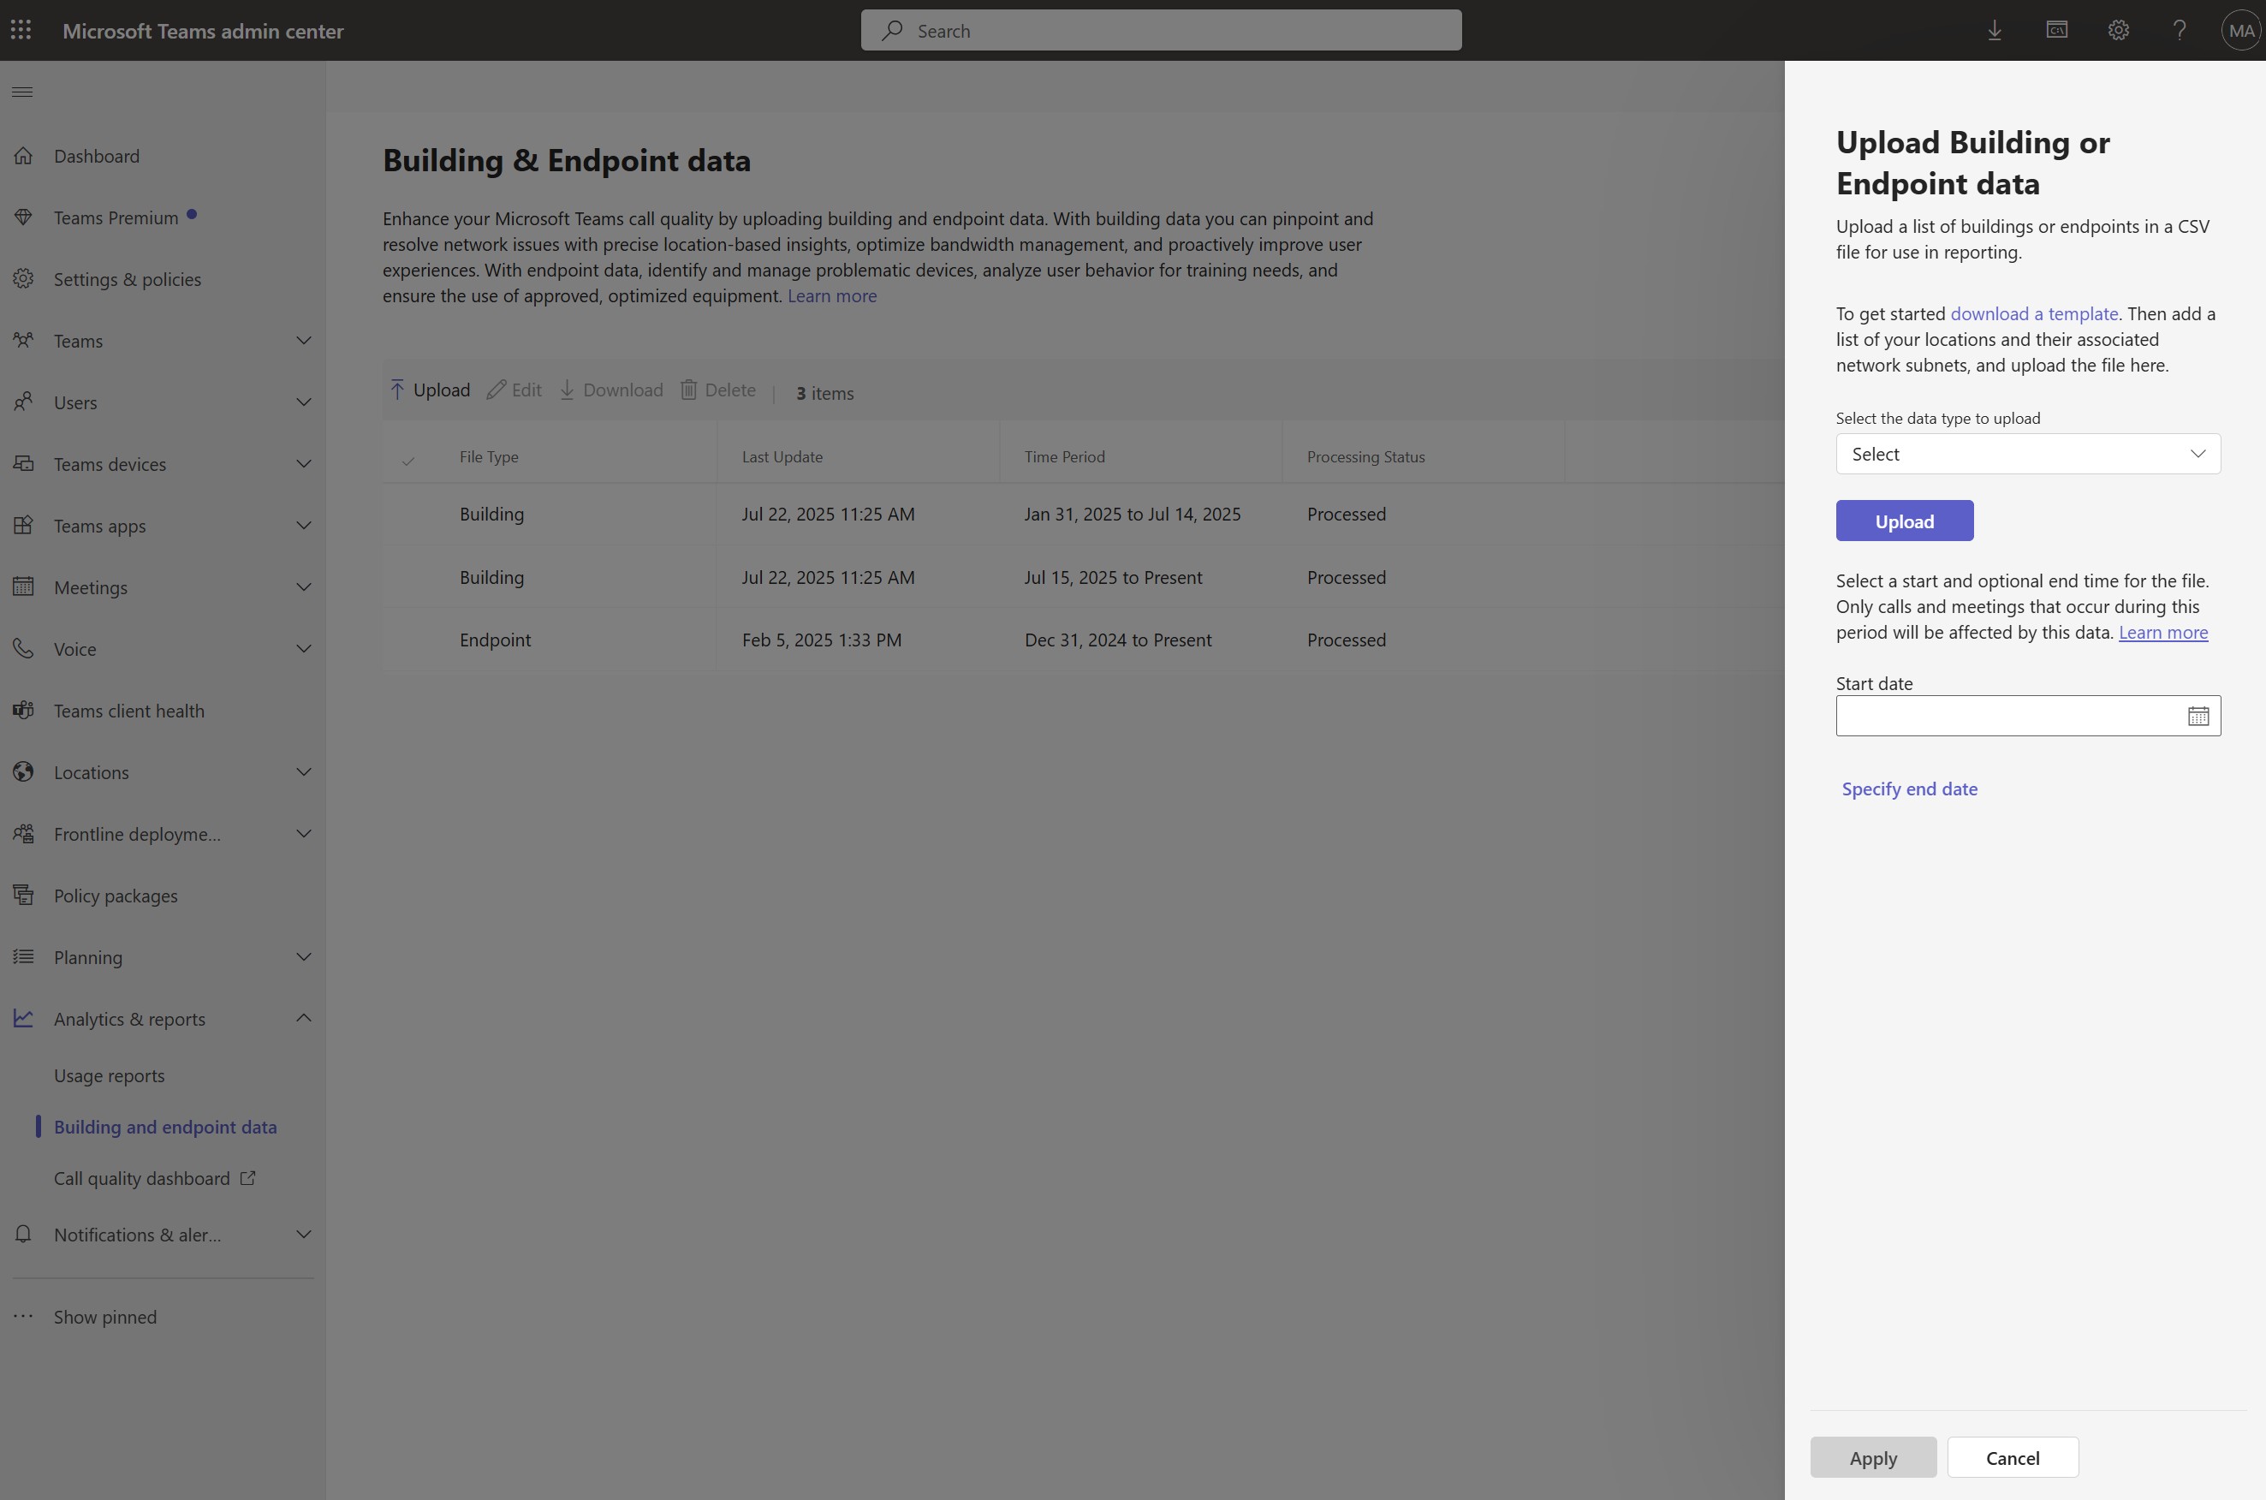Click inside the search bar
This screenshot has width=2266, height=1500.
point(1159,30)
